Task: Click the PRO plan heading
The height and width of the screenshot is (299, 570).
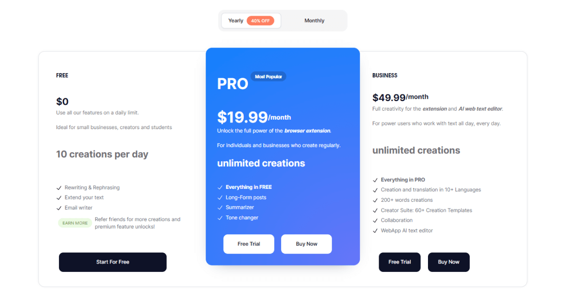Action: tap(233, 84)
